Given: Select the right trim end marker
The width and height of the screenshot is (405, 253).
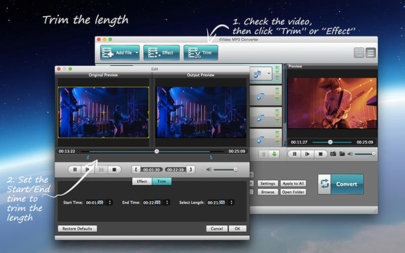Looking at the screenshot, I should [x=211, y=157].
